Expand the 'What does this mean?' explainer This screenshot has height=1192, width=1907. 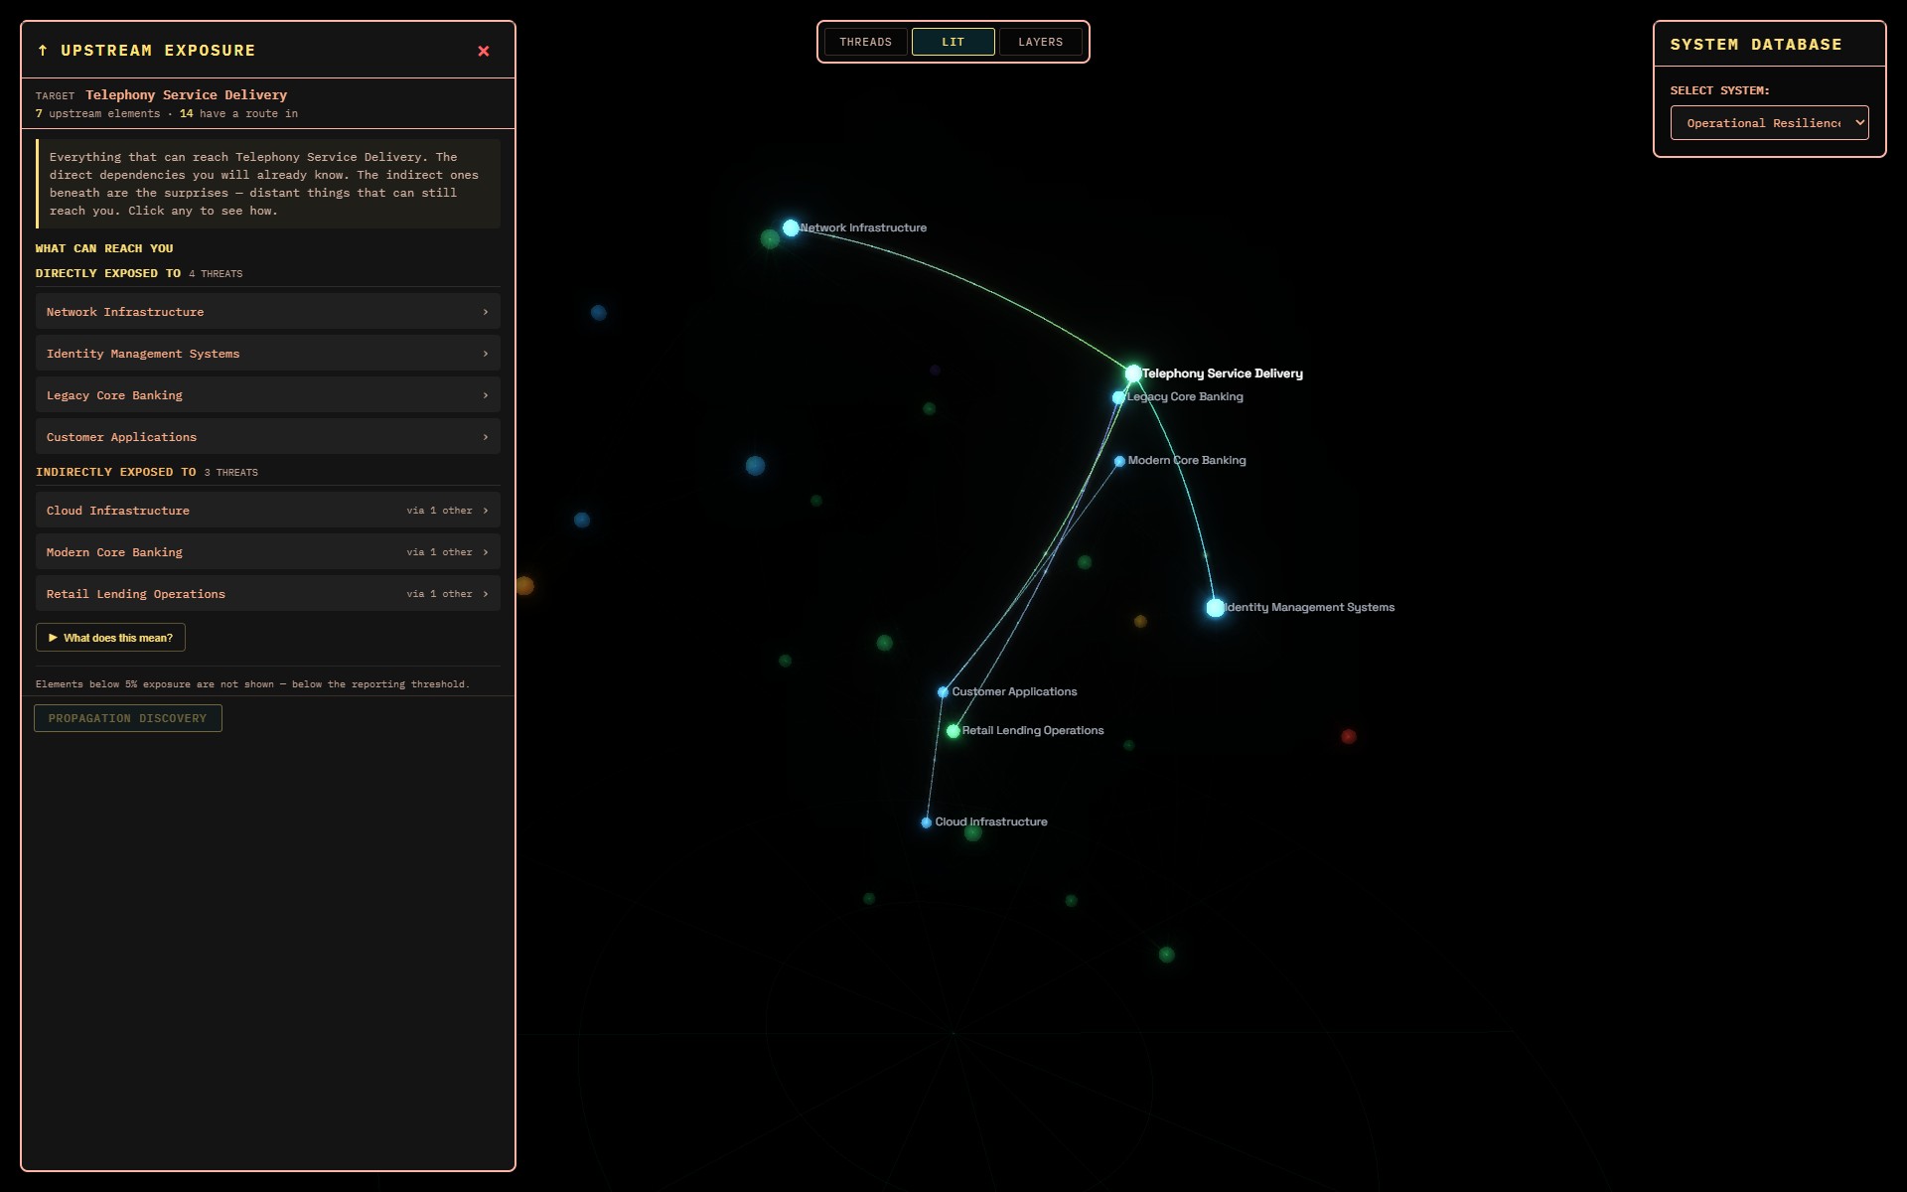tap(110, 638)
